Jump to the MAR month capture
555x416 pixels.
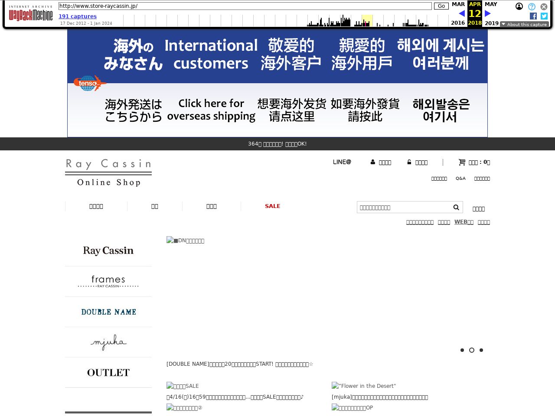pyautogui.click(x=458, y=4)
